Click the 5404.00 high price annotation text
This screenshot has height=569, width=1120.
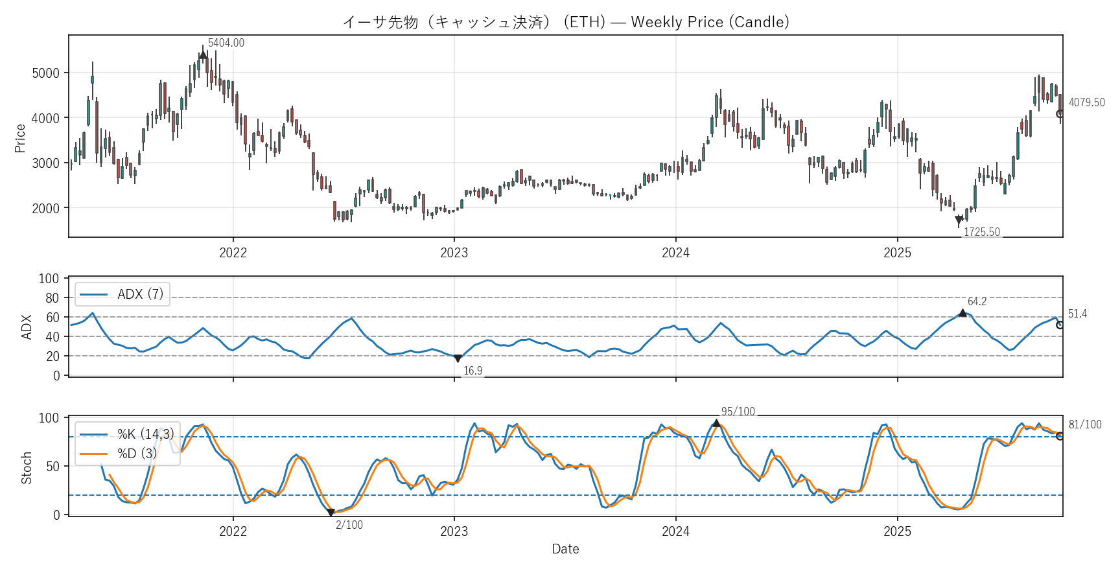tap(226, 43)
